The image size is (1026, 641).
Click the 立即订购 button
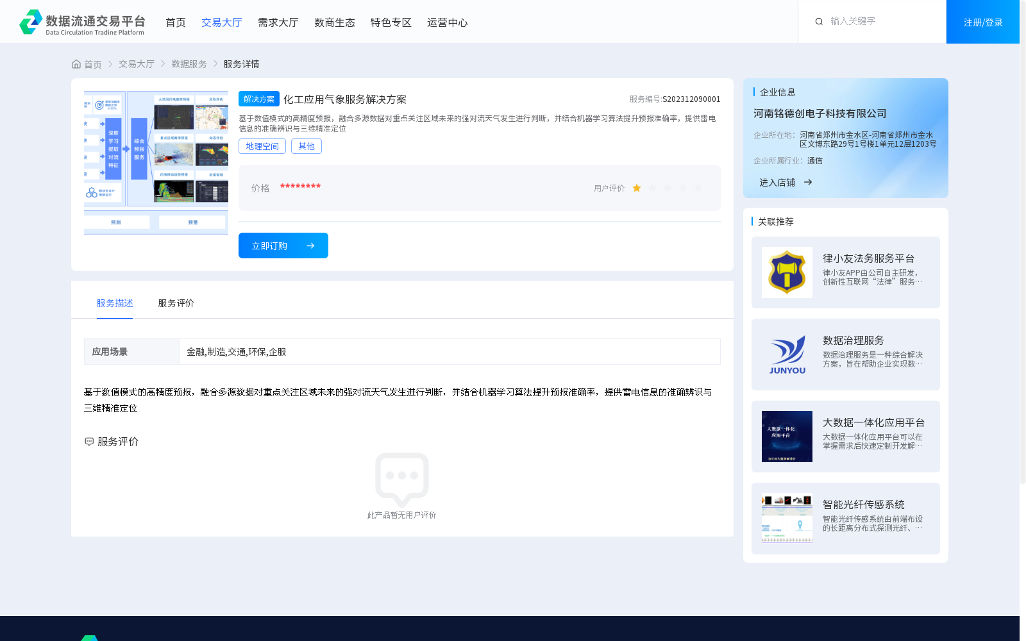(x=283, y=246)
